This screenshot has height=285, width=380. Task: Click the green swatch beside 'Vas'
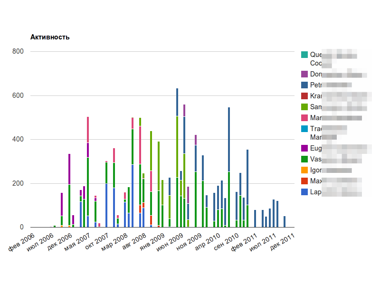point(304,159)
